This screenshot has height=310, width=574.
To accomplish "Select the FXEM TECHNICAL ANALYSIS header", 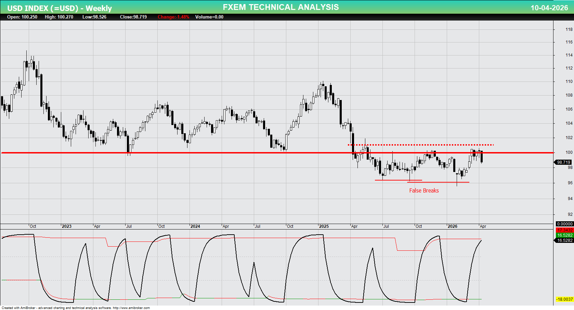I will [x=281, y=7].
